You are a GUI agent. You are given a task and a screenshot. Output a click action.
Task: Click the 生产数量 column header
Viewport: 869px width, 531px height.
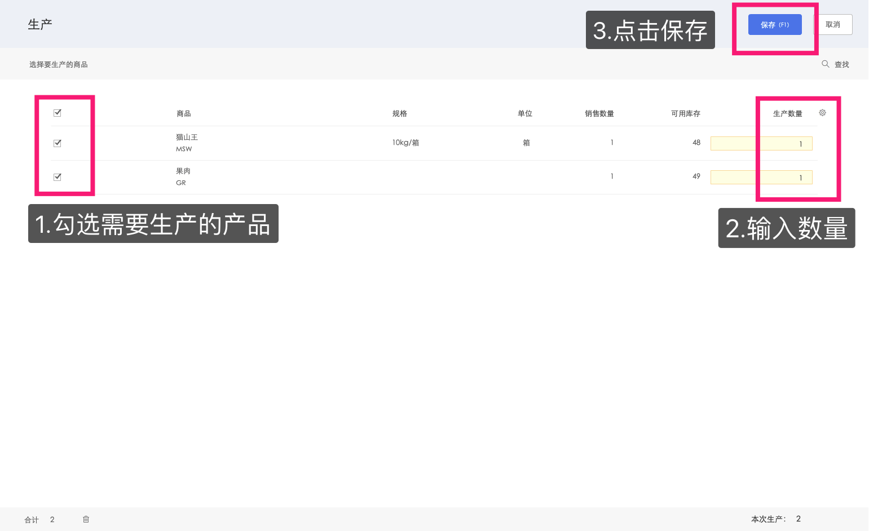click(787, 113)
